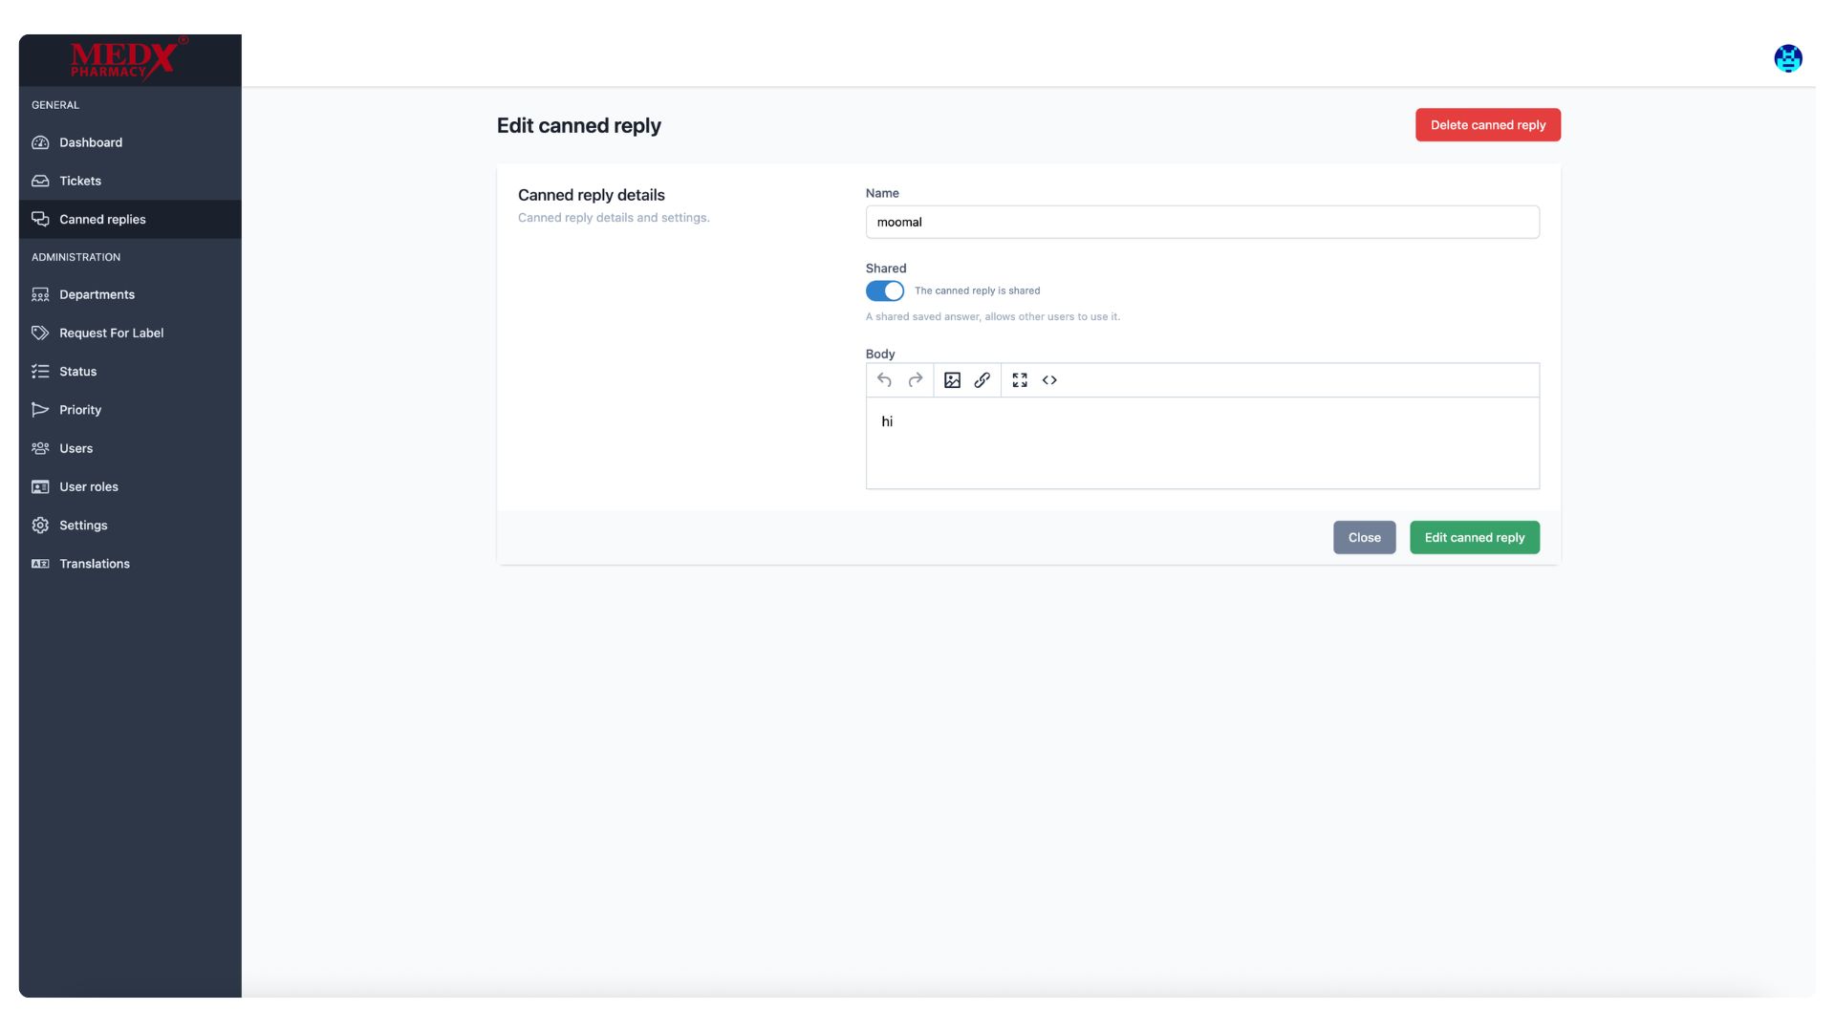Click the MEDX Pharmacy logo
Image resolution: width=1835 pixels, height=1032 pixels.
point(129,59)
